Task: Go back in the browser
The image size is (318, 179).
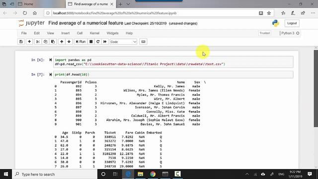Action: (x=5, y=13)
